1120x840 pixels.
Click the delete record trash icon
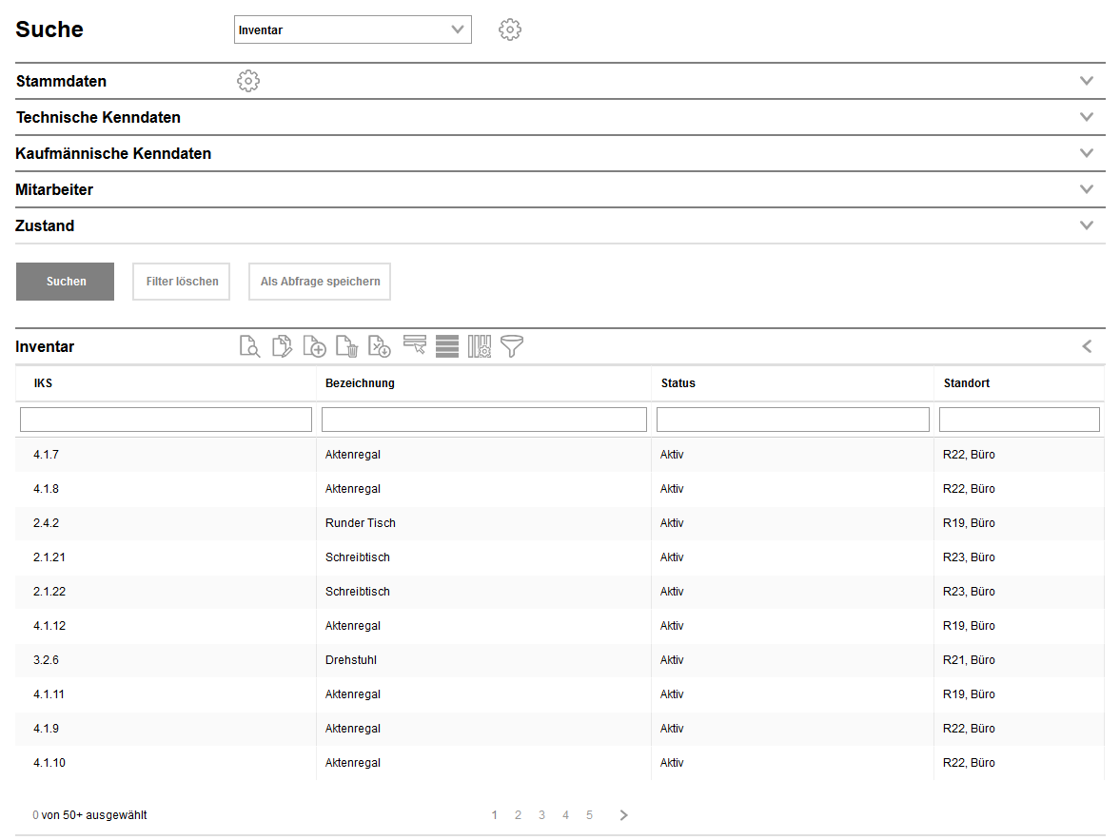(x=346, y=346)
